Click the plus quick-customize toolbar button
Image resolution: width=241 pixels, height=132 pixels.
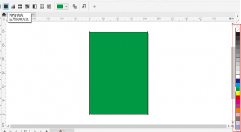(94, 6)
